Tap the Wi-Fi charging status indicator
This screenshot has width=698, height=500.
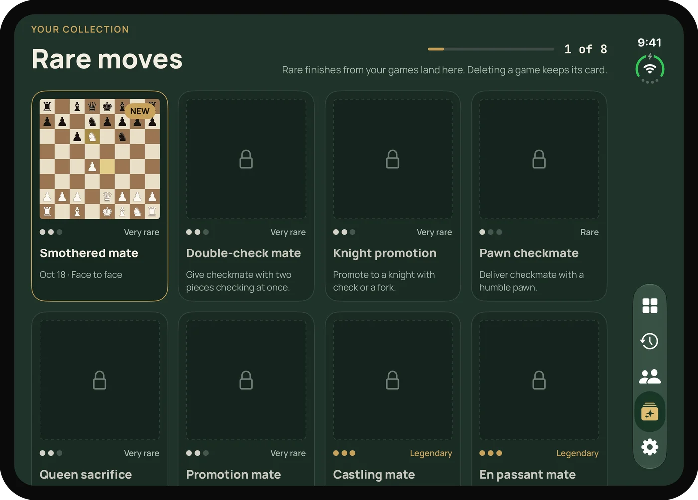pyautogui.click(x=650, y=69)
